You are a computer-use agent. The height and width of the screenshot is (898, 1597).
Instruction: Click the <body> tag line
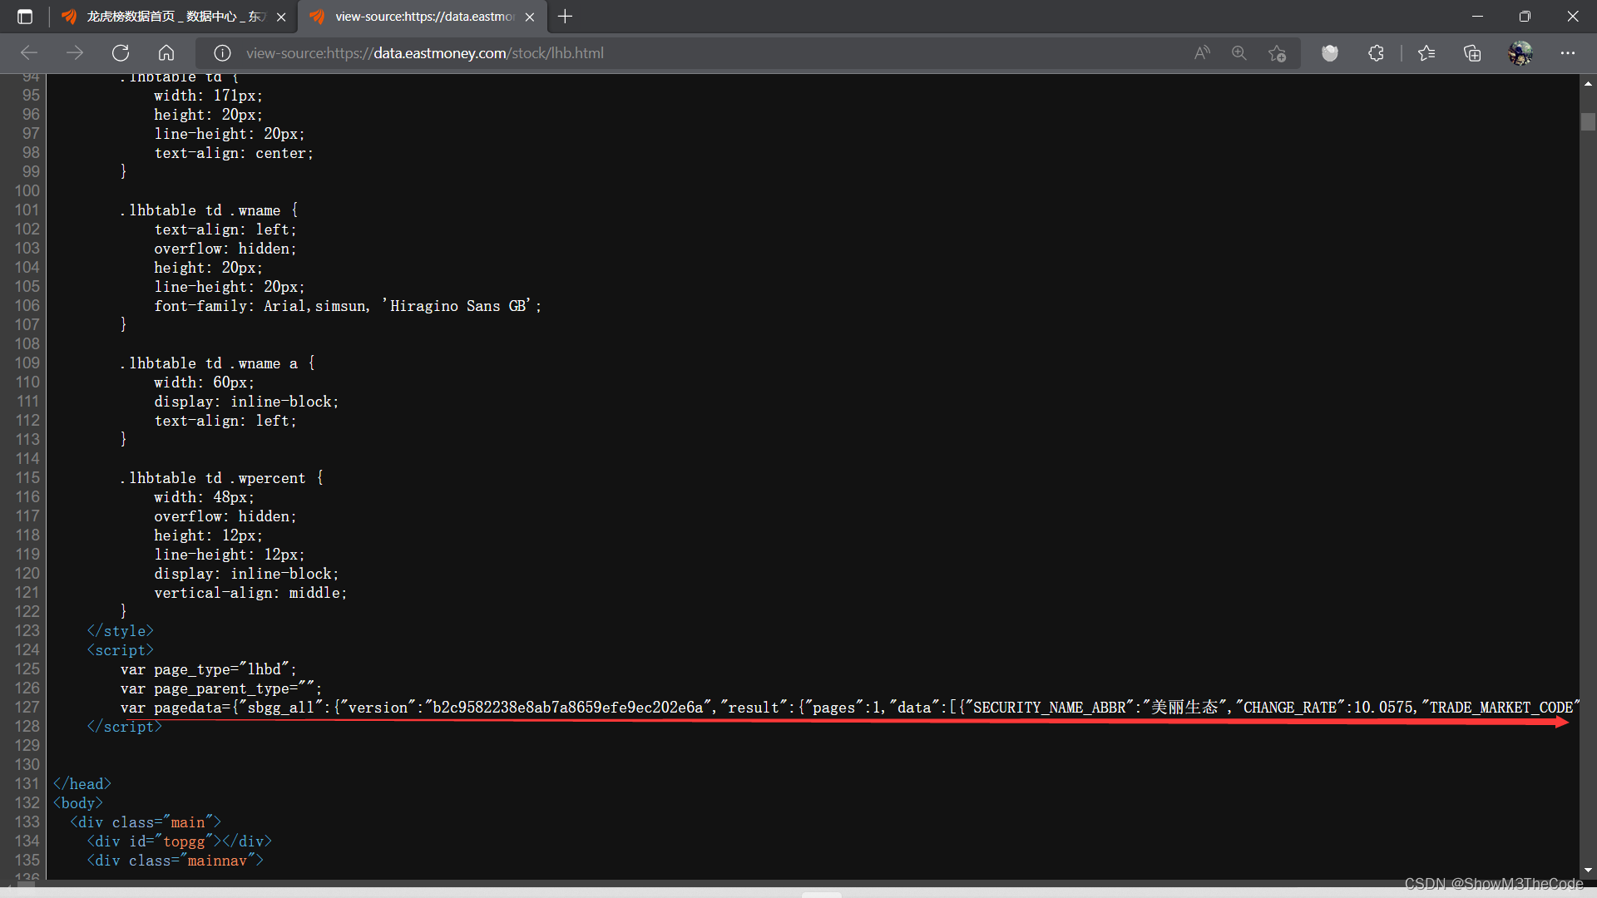point(78,803)
